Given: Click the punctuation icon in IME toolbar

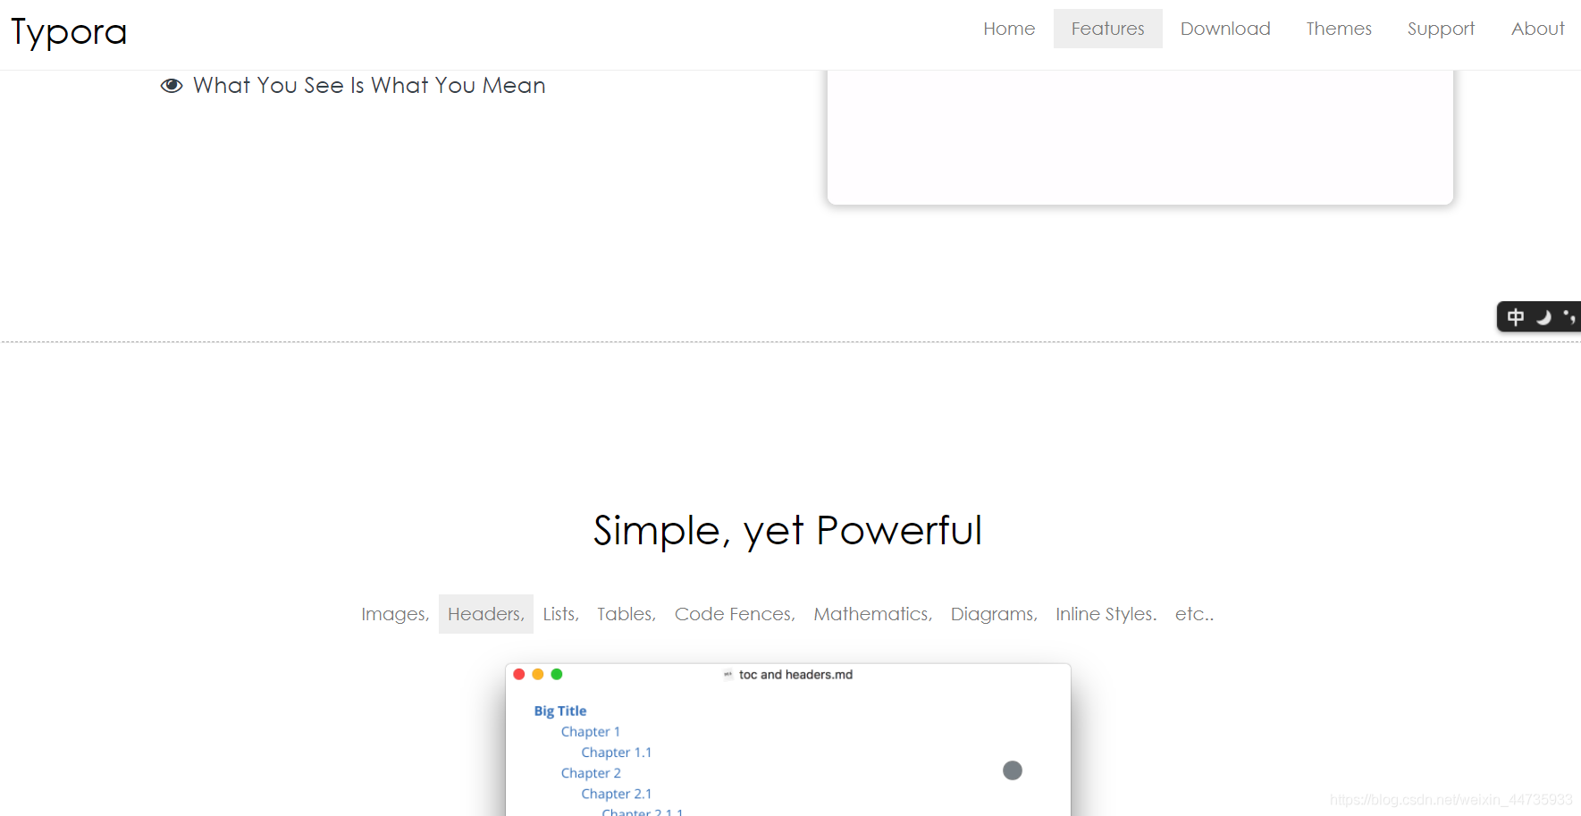Looking at the screenshot, I should 1568,317.
